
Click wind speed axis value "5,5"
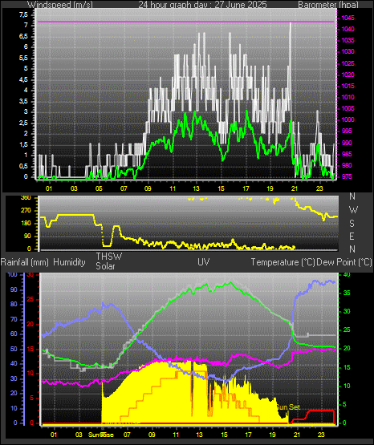coord(23,59)
